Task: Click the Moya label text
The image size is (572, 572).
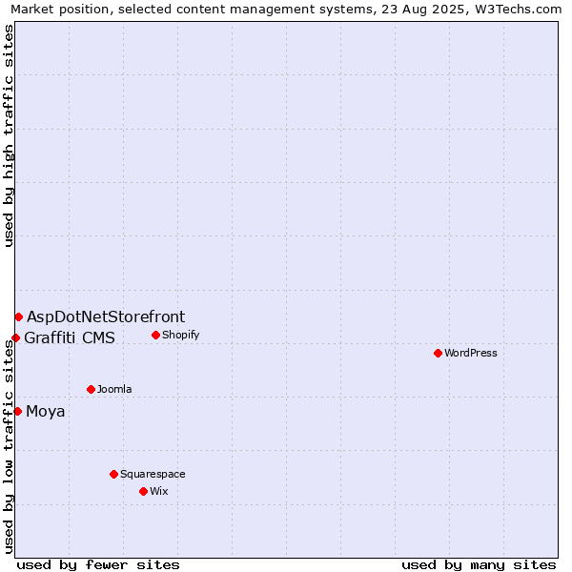Action: coord(45,412)
